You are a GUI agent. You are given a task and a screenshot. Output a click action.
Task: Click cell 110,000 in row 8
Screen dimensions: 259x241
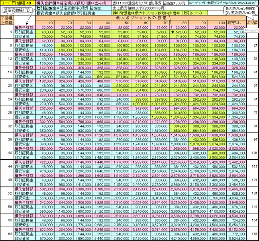click(45, 50)
